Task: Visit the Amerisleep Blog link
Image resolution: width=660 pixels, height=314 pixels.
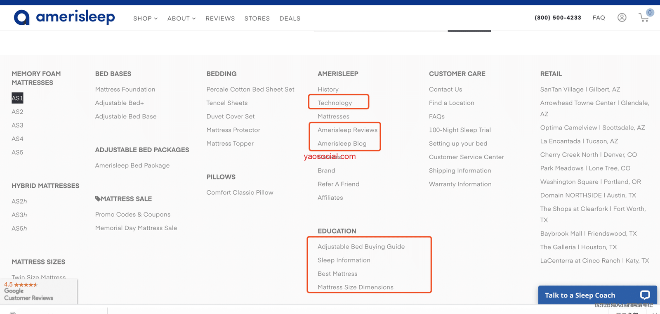Action: [x=342, y=144]
